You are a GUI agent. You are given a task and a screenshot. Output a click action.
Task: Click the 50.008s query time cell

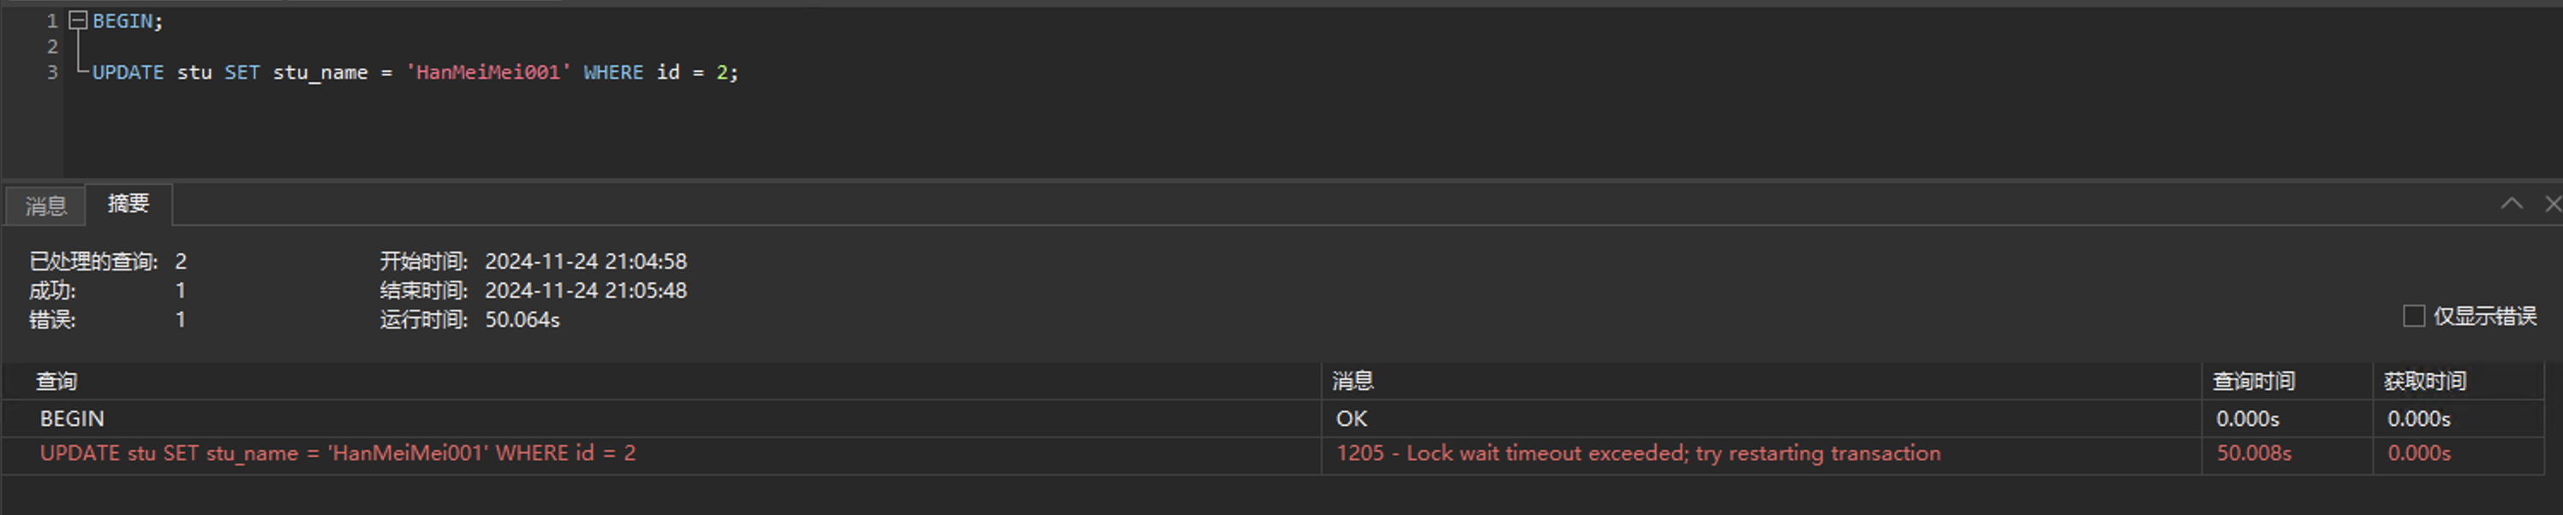tap(2254, 453)
